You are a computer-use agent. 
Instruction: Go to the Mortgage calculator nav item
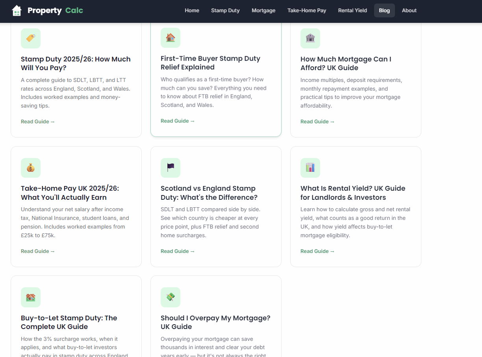tap(263, 11)
